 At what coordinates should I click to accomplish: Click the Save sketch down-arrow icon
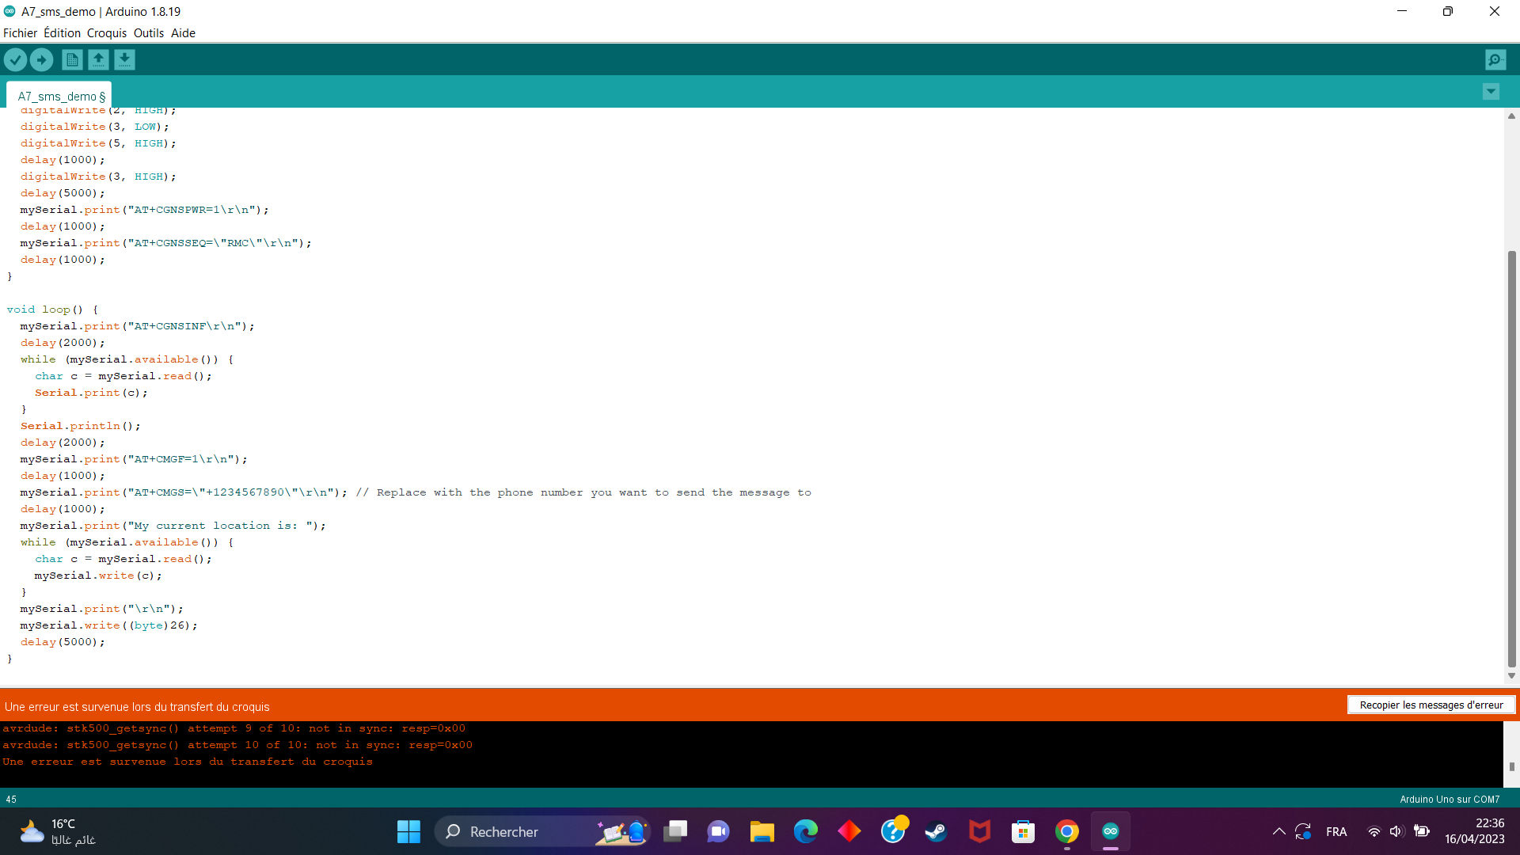(124, 59)
